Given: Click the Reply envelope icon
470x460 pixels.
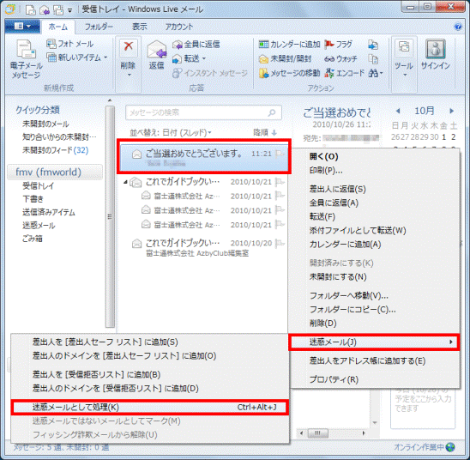Looking at the screenshot, I should [x=156, y=50].
